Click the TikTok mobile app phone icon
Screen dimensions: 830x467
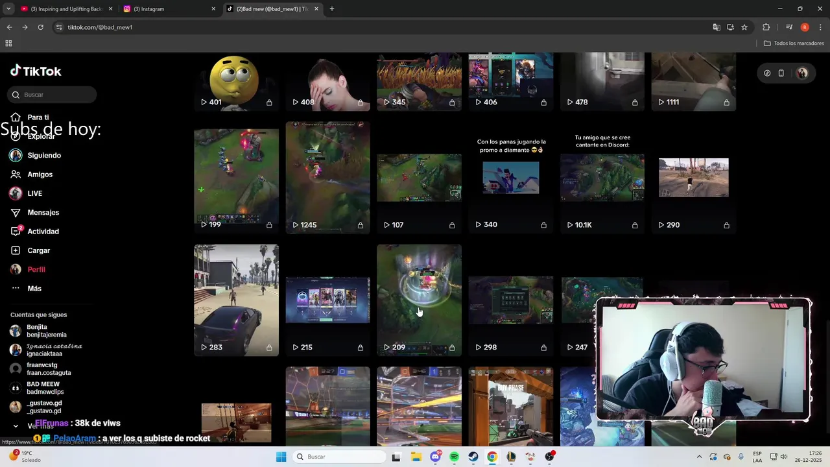pyautogui.click(x=781, y=73)
